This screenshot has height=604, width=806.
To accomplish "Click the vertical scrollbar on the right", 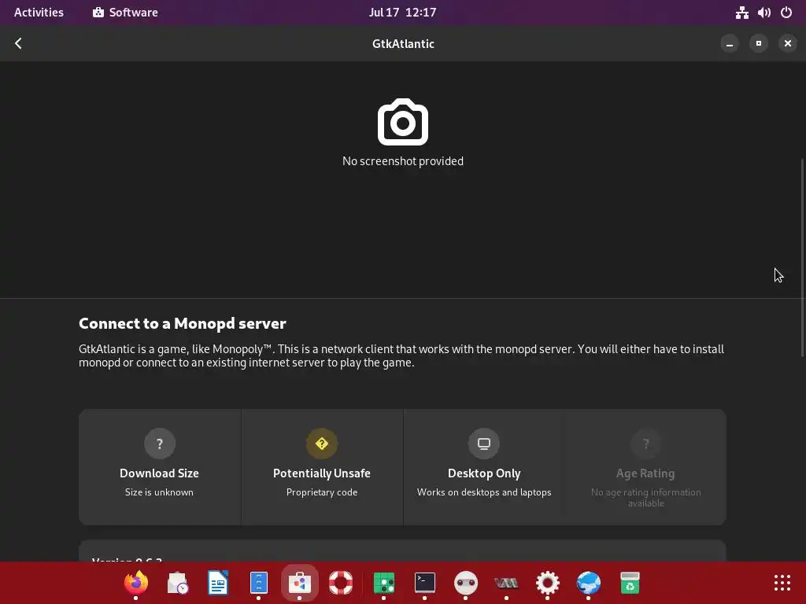I will [x=802, y=257].
